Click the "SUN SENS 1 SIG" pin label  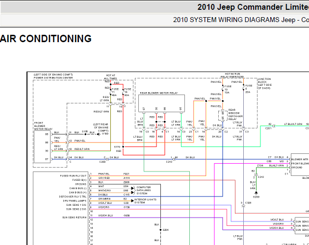(76, 205)
